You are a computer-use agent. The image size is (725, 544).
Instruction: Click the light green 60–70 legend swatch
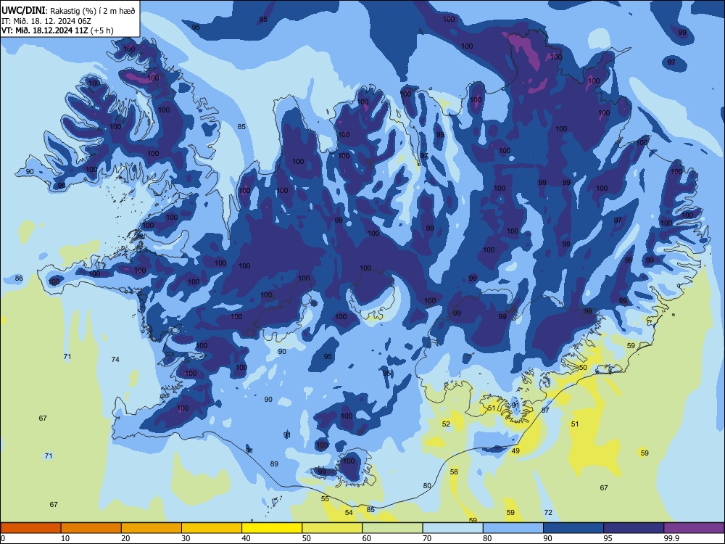pos(392,528)
